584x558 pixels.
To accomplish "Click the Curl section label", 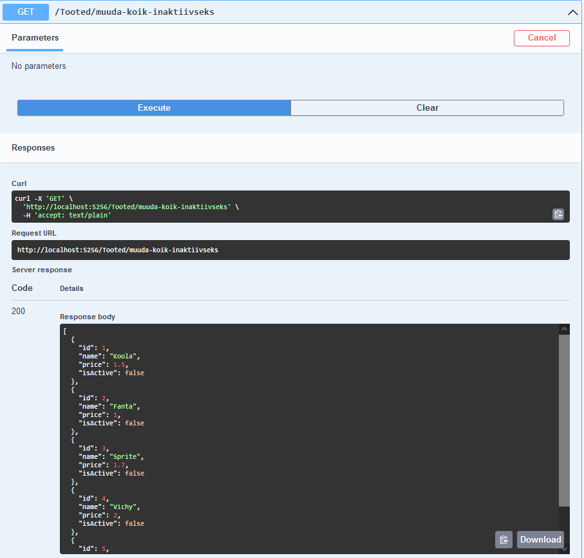I will (19, 183).
